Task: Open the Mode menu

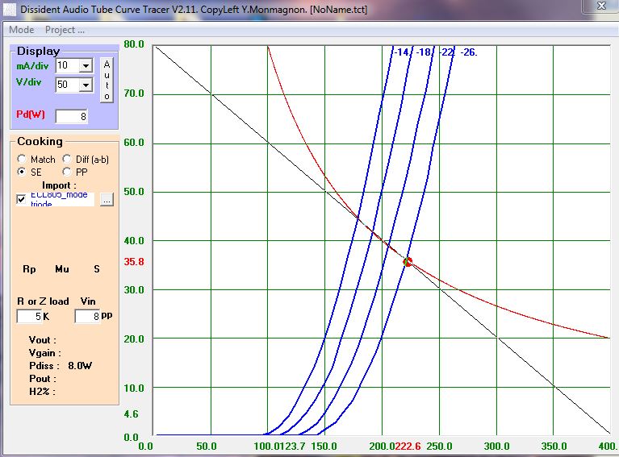Action: [x=21, y=30]
